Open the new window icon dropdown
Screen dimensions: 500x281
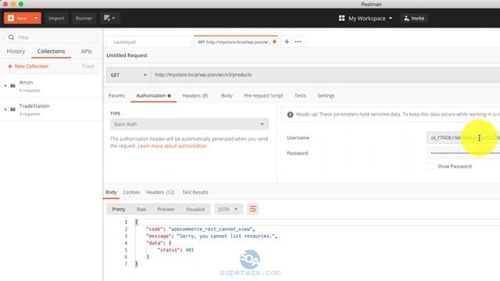[x=109, y=18]
